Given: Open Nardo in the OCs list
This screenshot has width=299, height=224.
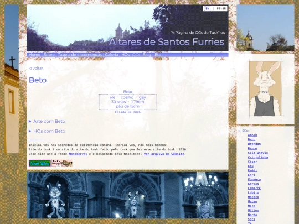Looking at the screenshot, I should [252, 215].
